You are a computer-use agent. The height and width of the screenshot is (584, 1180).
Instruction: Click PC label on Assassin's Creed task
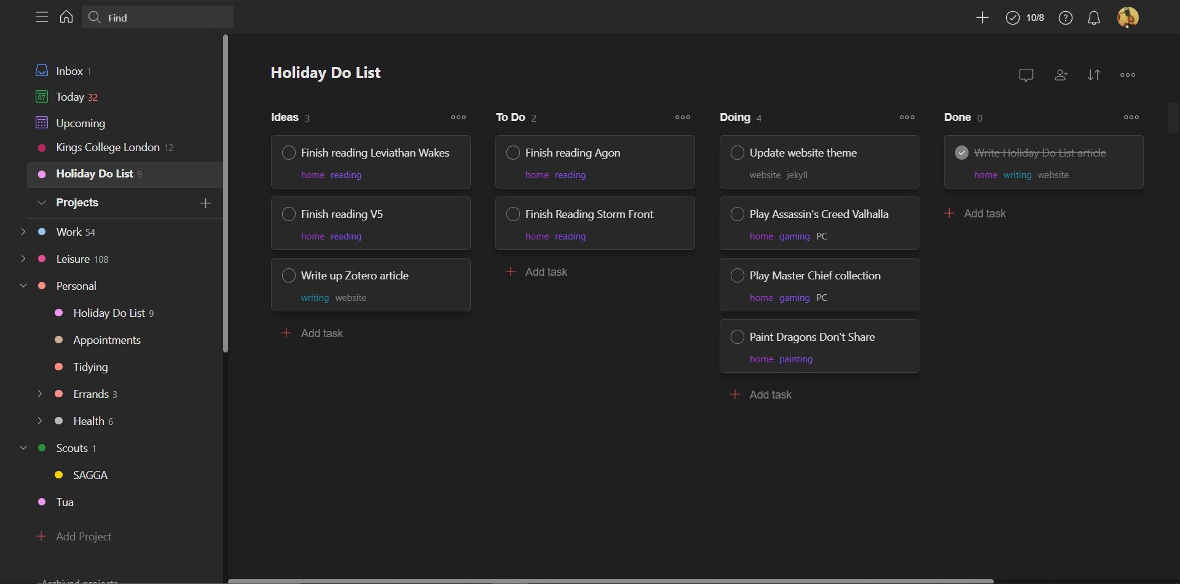822,236
